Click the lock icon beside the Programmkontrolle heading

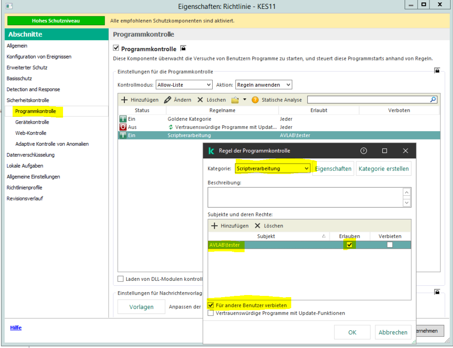183,48
